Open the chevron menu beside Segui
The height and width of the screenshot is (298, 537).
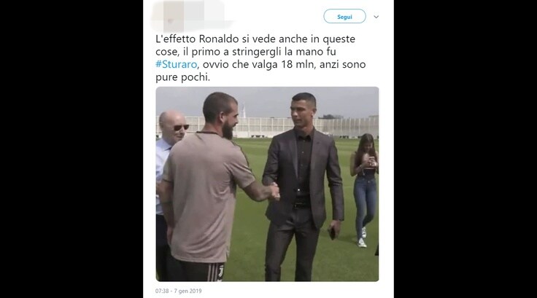coord(376,17)
